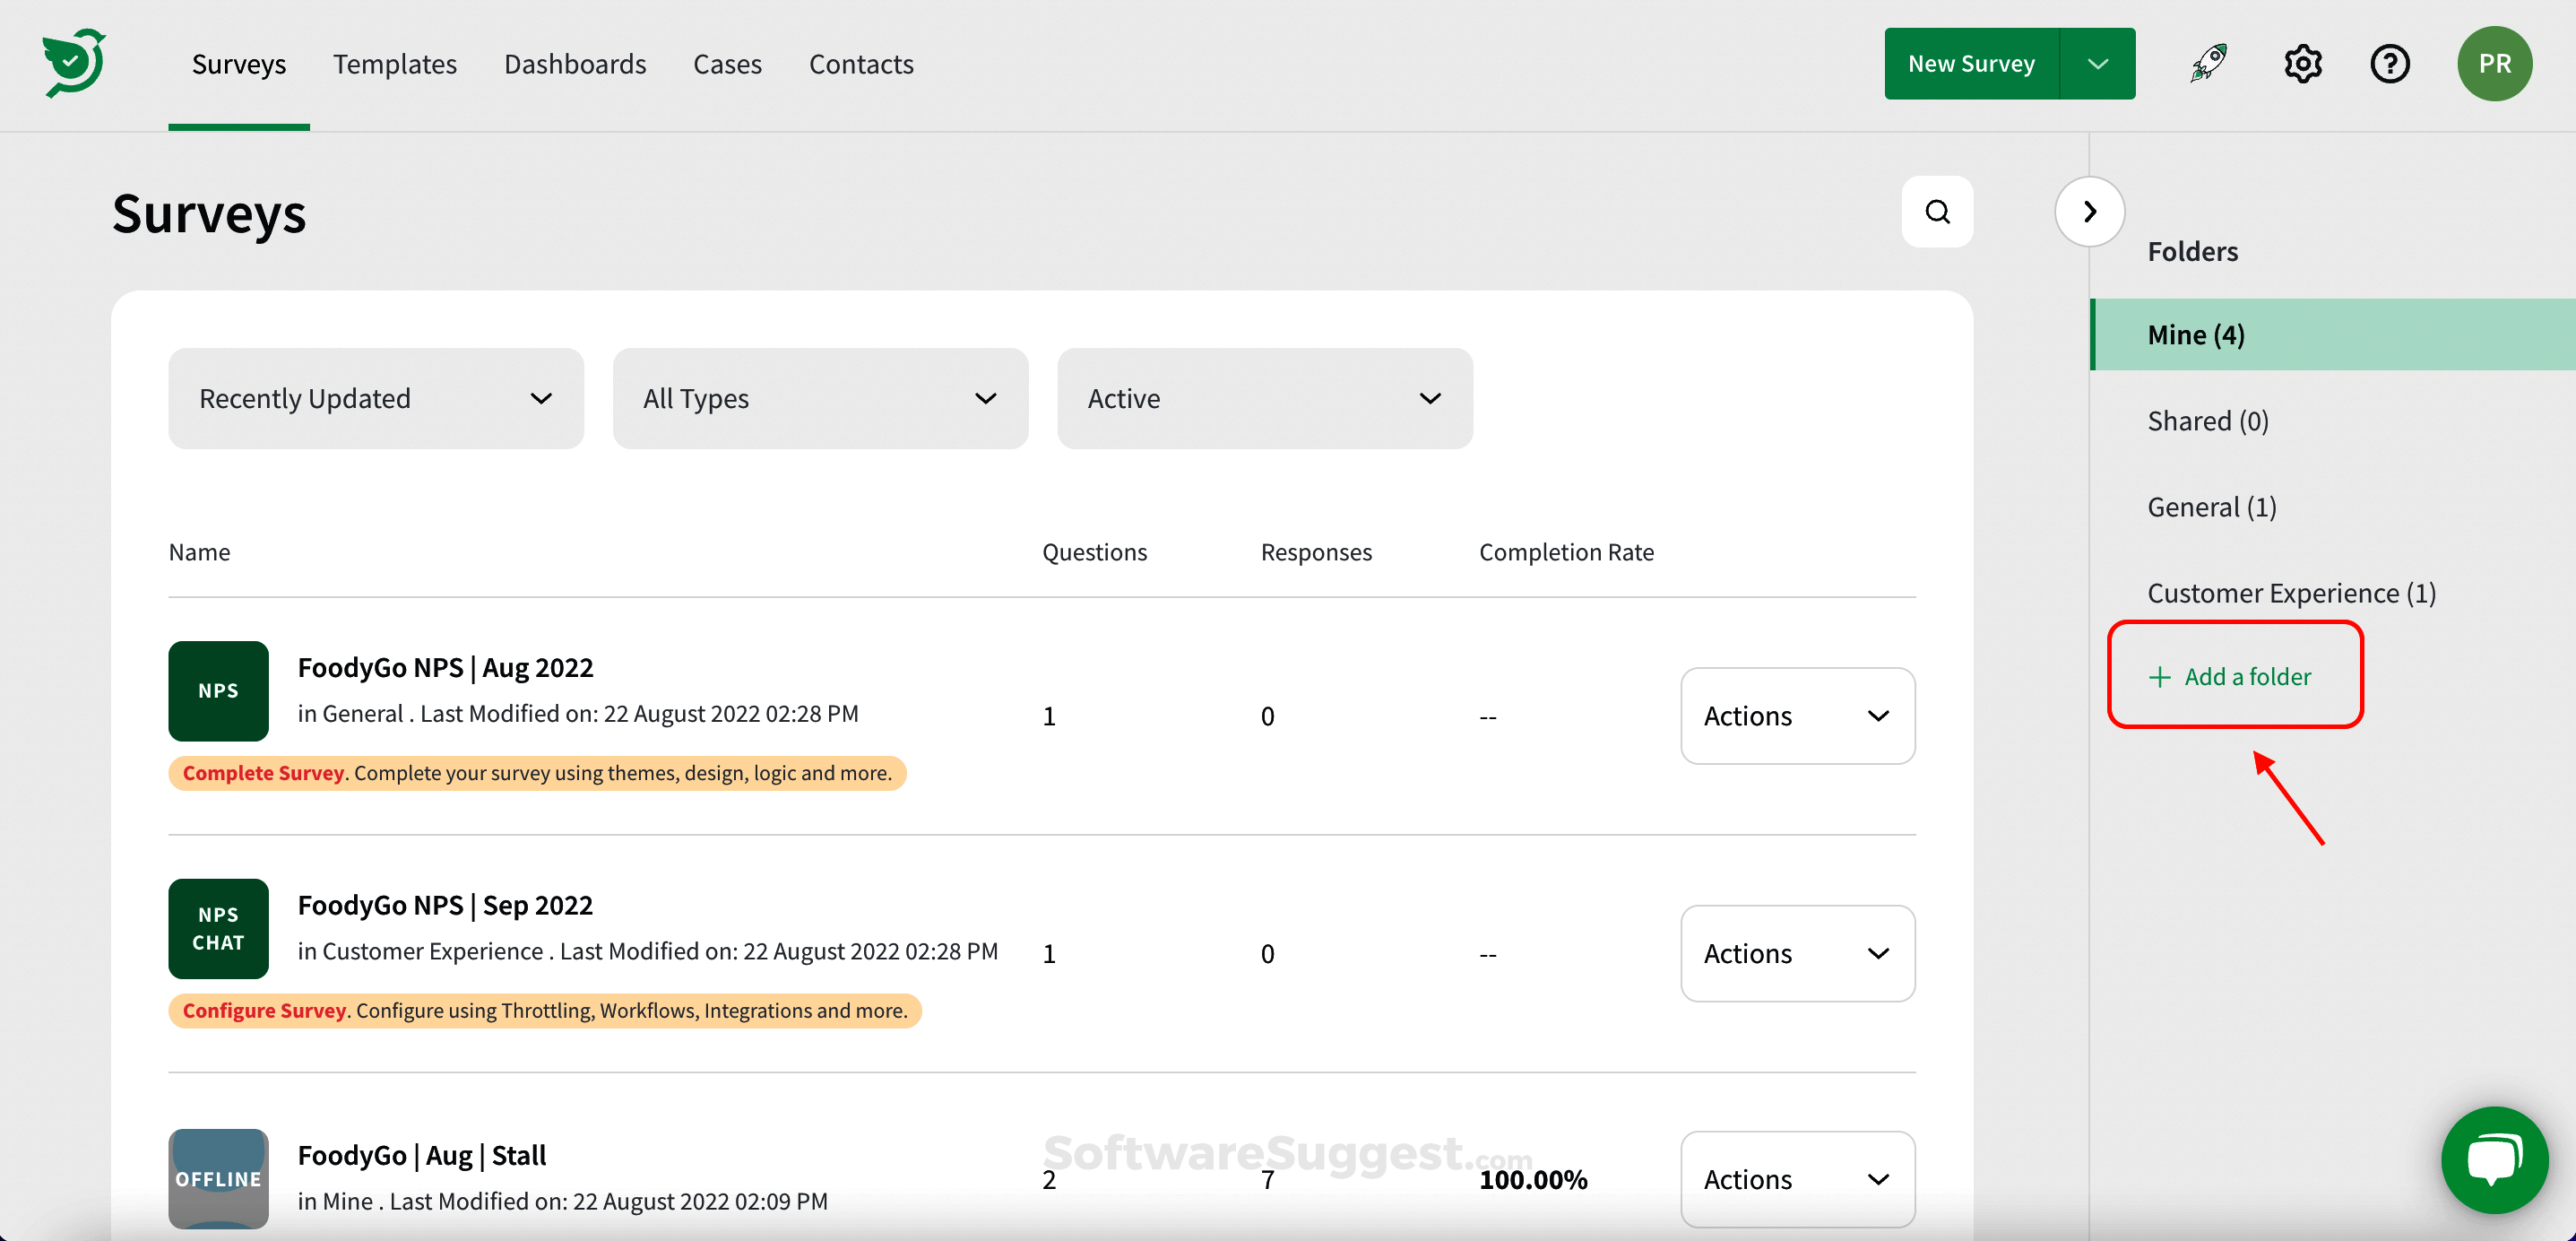Viewport: 2576px width, 1241px height.
Task: Click the SurveySparrow bird logo
Action: click(x=75, y=63)
